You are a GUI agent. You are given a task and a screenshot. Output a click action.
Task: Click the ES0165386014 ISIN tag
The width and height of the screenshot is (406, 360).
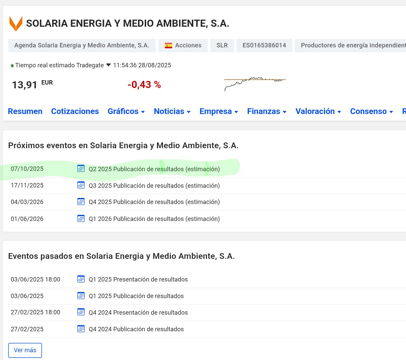(x=264, y=45)
